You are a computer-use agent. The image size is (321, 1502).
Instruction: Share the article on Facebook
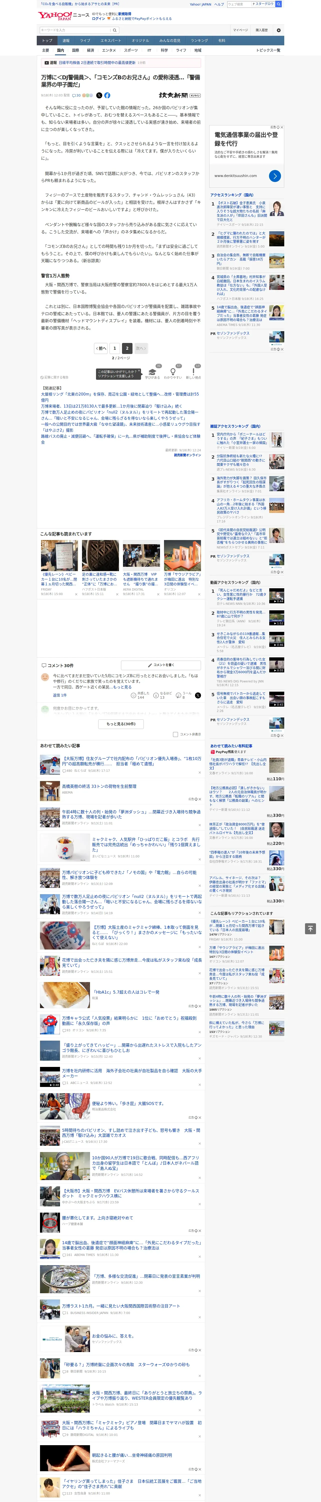tap(107, 95)
